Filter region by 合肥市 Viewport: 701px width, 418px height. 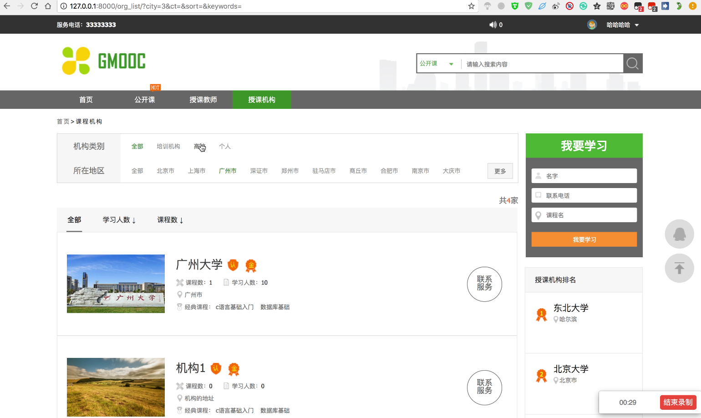389,171
